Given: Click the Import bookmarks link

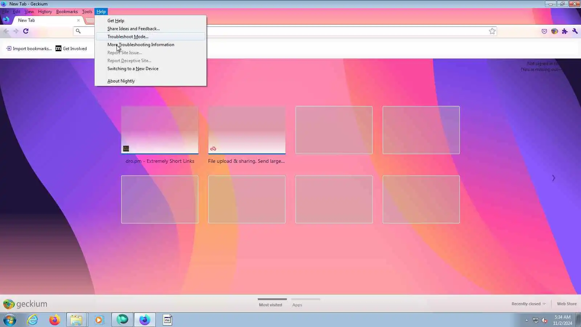Looking at the screenshot, I should [x=29, y=49].
